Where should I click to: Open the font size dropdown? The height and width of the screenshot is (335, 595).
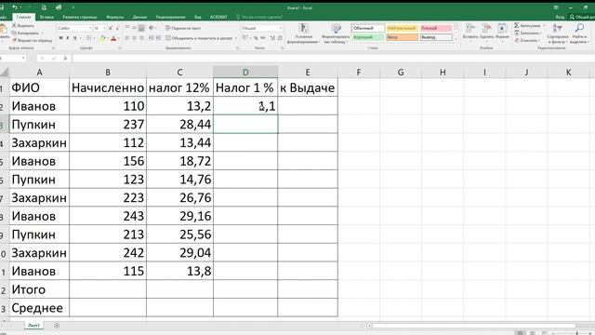(104, 28)
